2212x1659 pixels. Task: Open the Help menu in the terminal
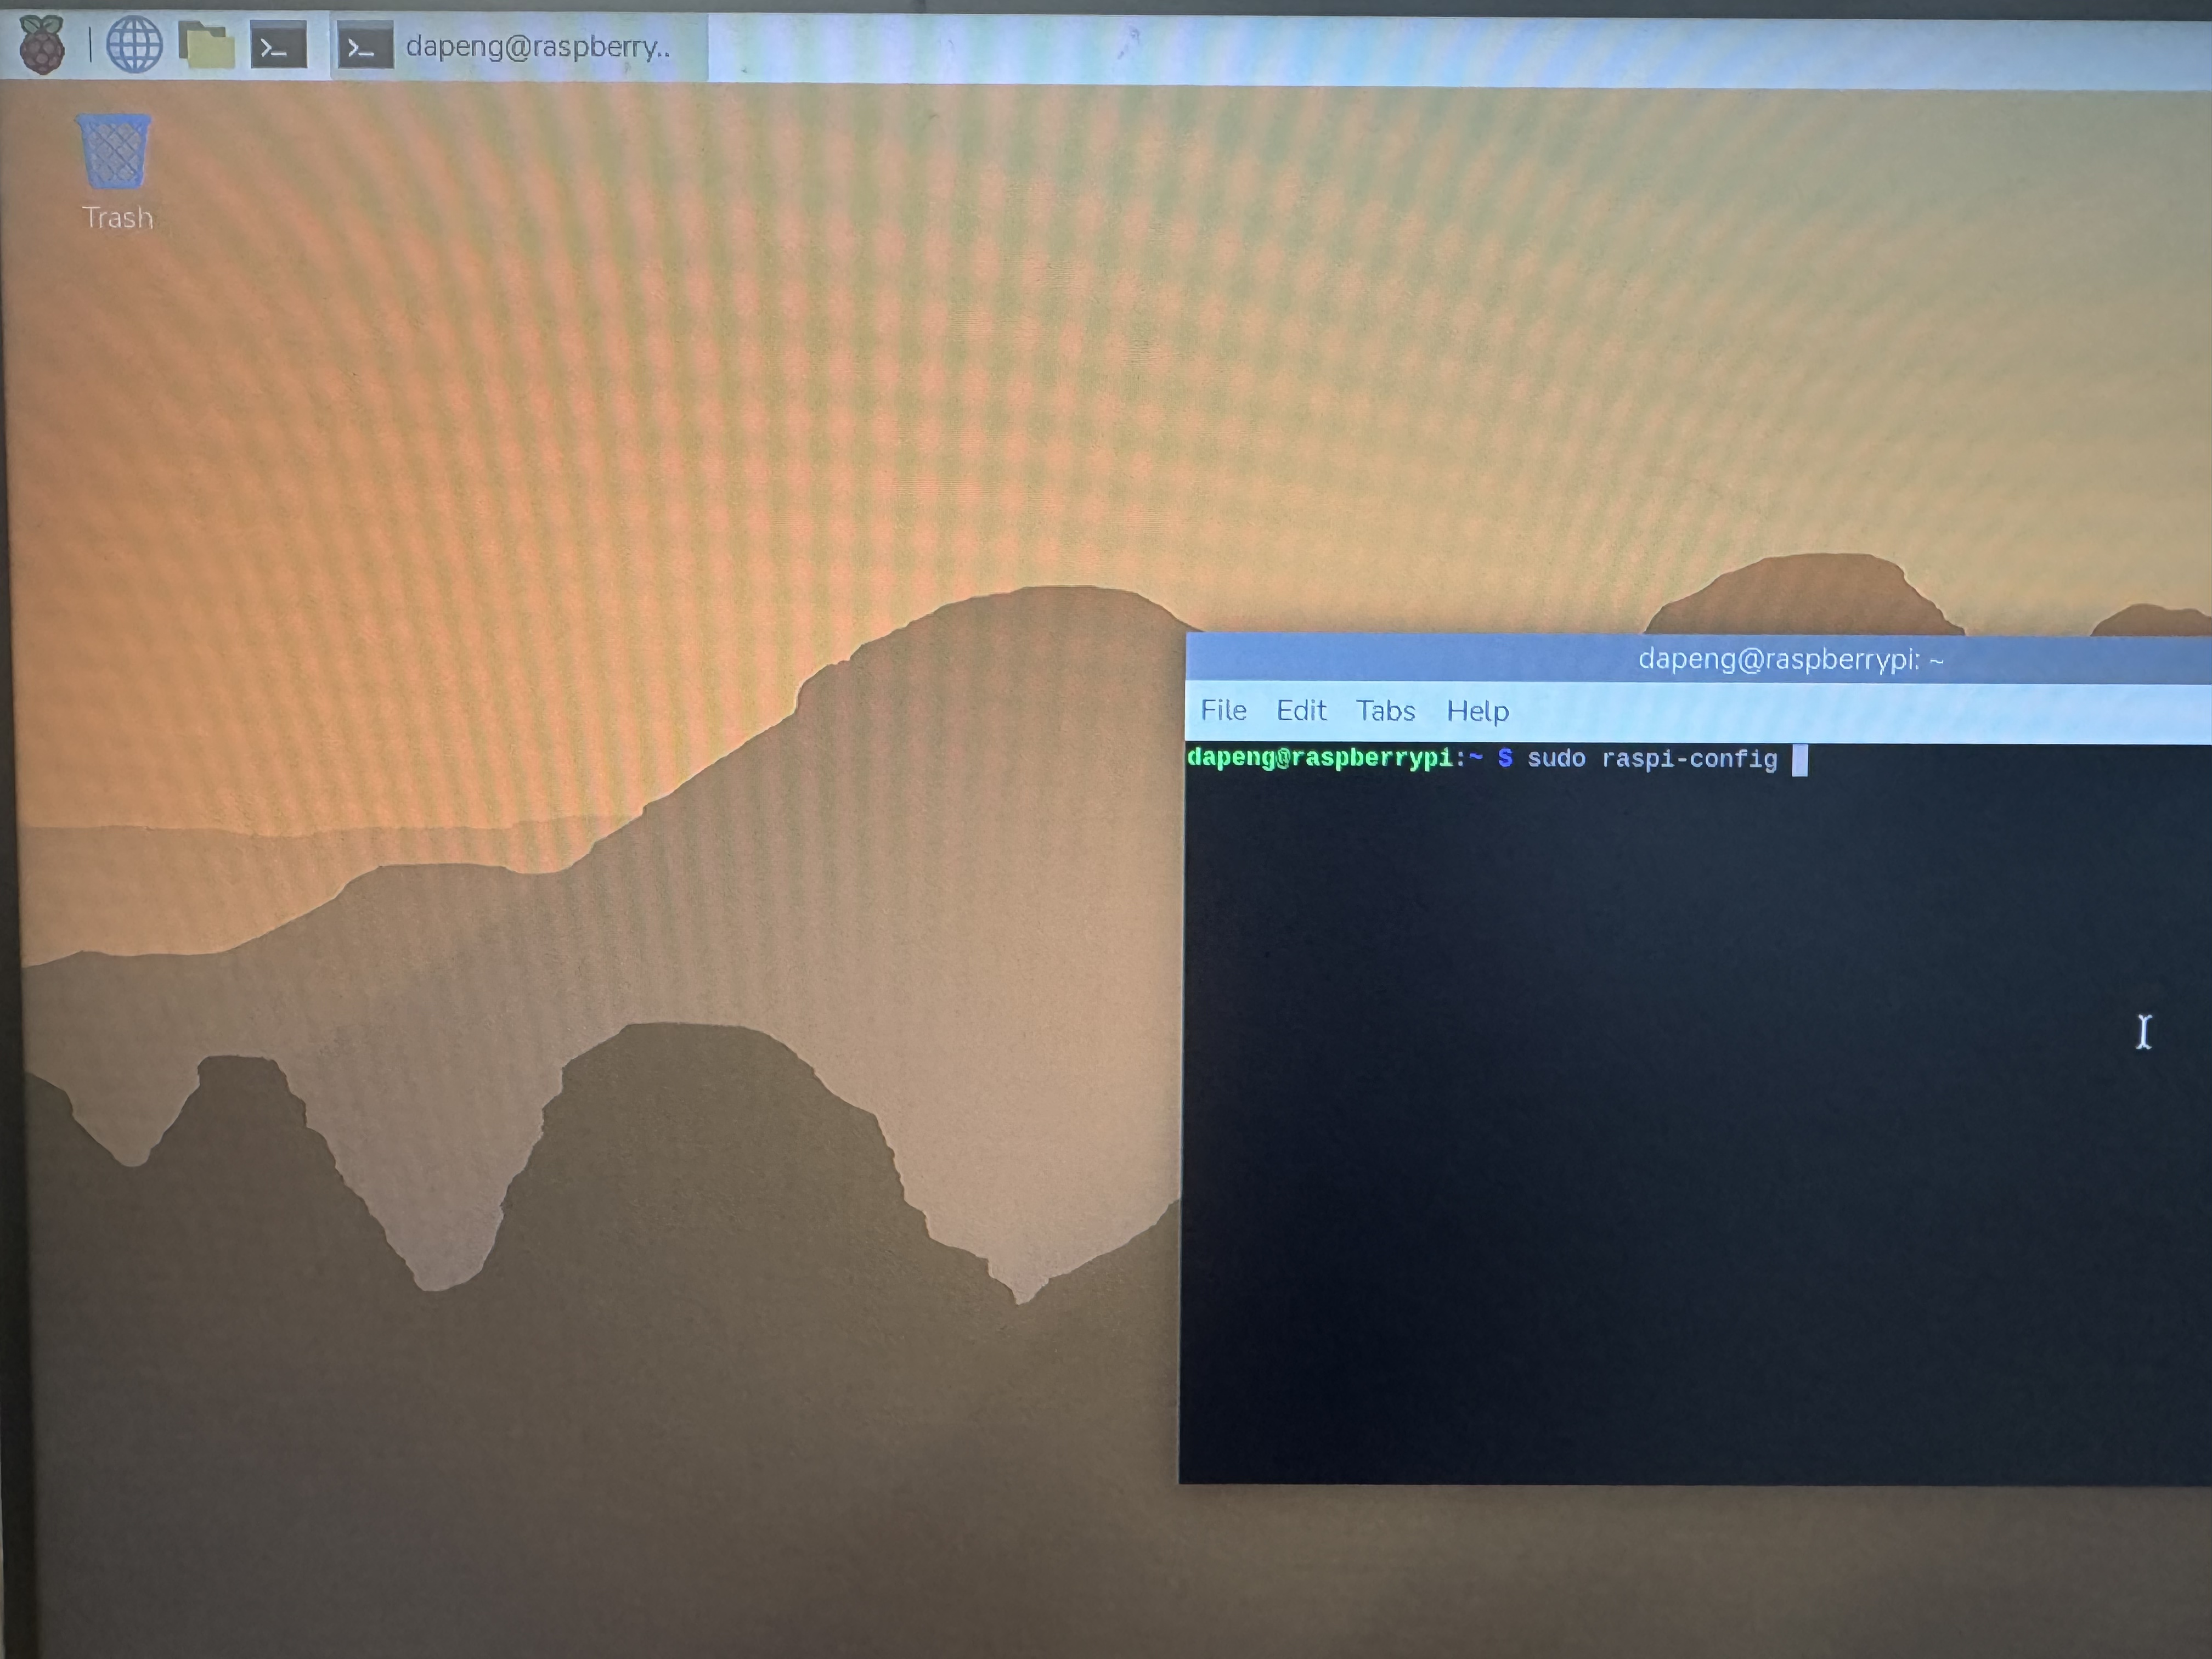(1477, 711)
